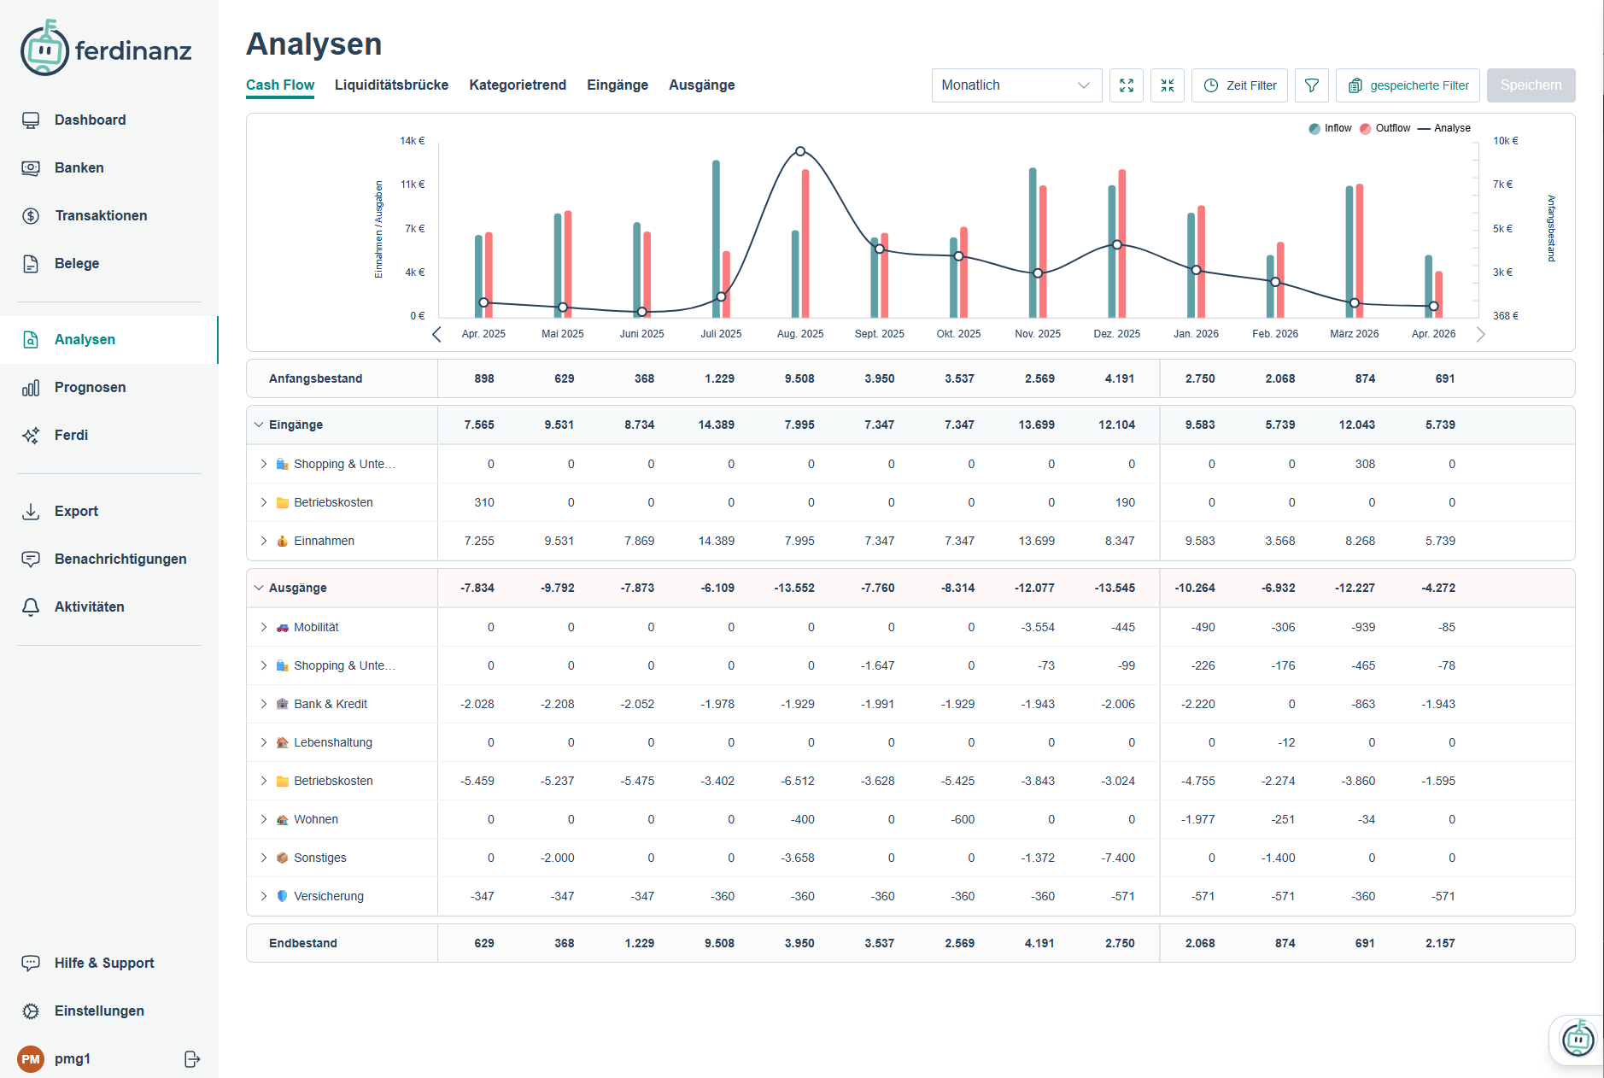Screen dimensions: 1604x1078
Task: Switch to the Liquiditätsbrücke tab
Action: (x=392, y=85)
